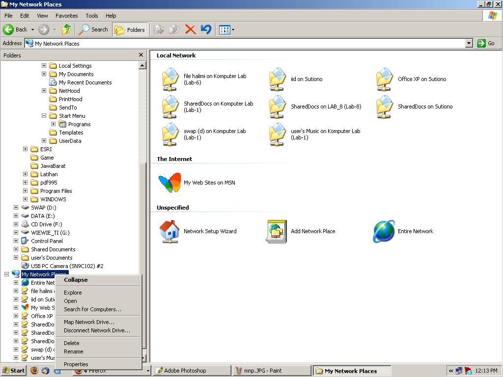Expand the SWAP (D:) drive node
This screenshot has height=377, width=503.
click(16, 208)
